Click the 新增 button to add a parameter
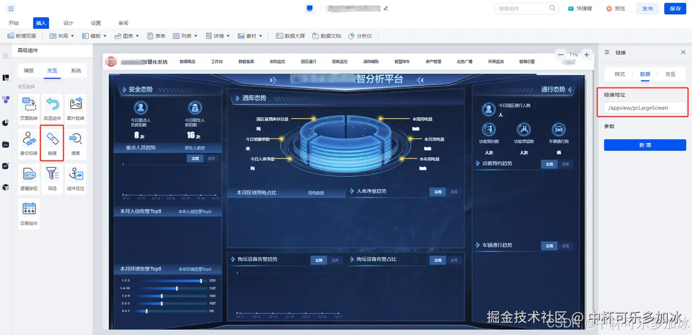Viewport: 692px width, 335px height. (x=644, y=145)
